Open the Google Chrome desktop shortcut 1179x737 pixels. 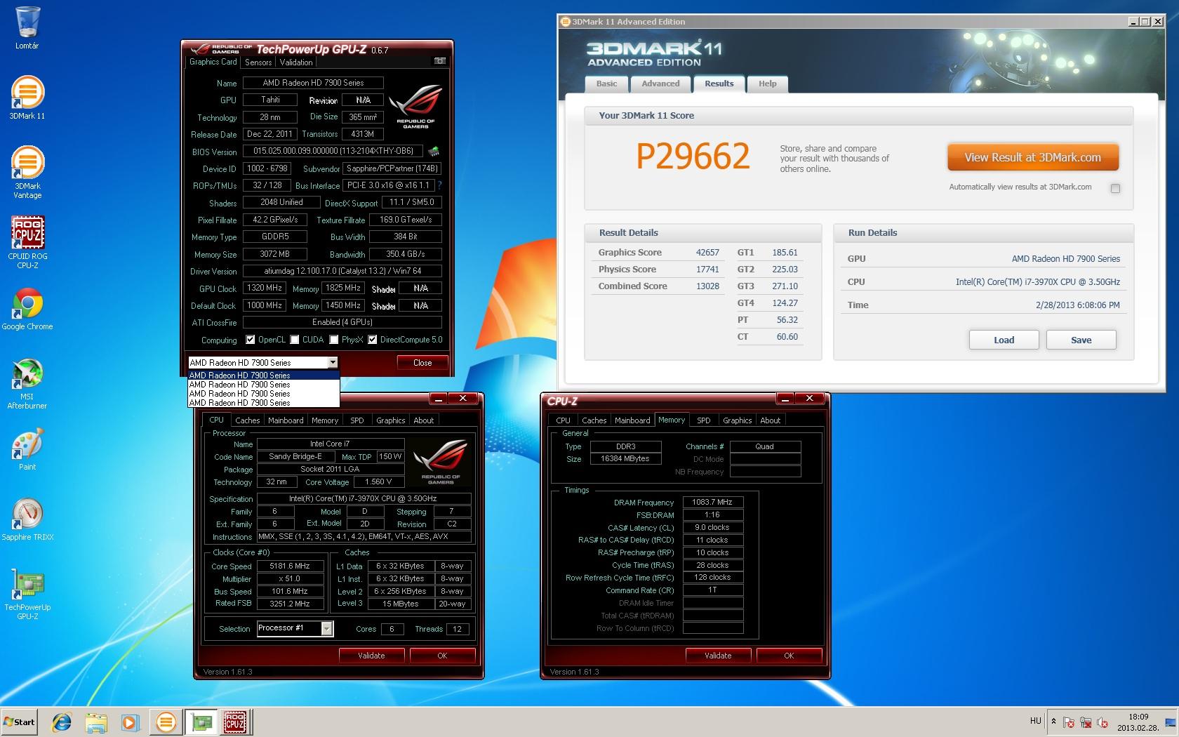coord(27,309)
